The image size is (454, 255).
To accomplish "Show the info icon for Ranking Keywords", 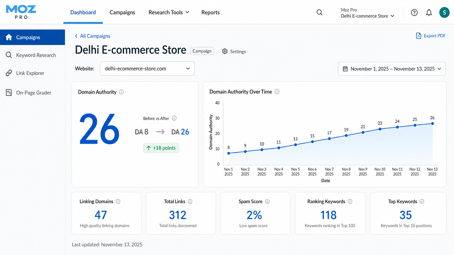I will pyautogui.click(x=350, y=201).
